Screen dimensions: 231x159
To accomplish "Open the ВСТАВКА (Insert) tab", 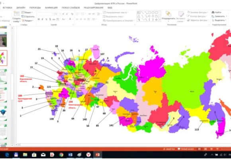I will click(x=7, y=8).
